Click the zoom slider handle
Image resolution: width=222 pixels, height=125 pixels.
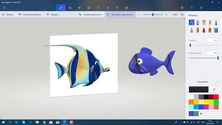click(153, 15)
